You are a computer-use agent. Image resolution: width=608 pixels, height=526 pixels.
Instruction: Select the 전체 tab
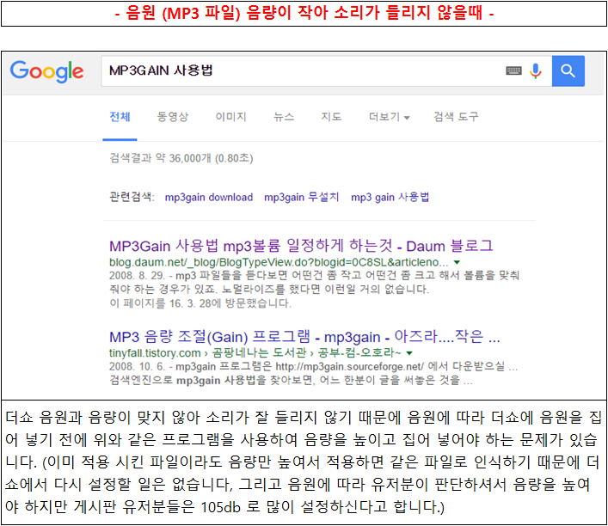tap(120, 117)
